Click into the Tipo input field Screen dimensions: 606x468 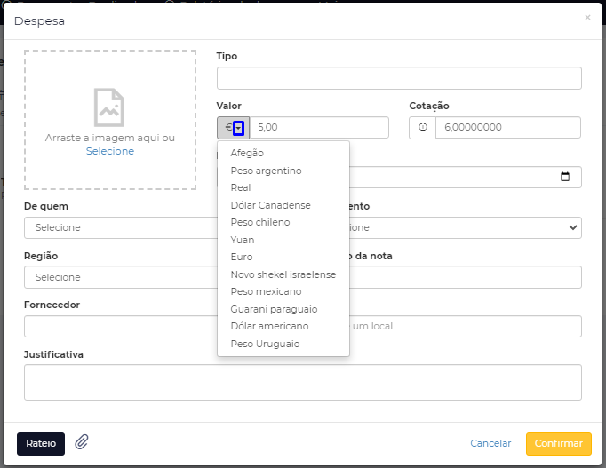pyautogui.click(x=399, y=78)
